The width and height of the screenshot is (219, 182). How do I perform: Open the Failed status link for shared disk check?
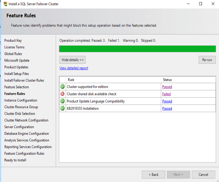pos(166,94)
